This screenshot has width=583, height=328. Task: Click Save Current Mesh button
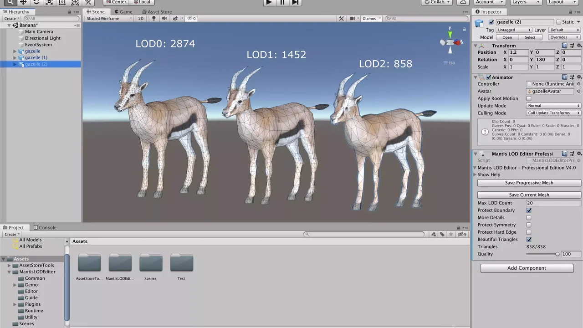pos(529,195)
